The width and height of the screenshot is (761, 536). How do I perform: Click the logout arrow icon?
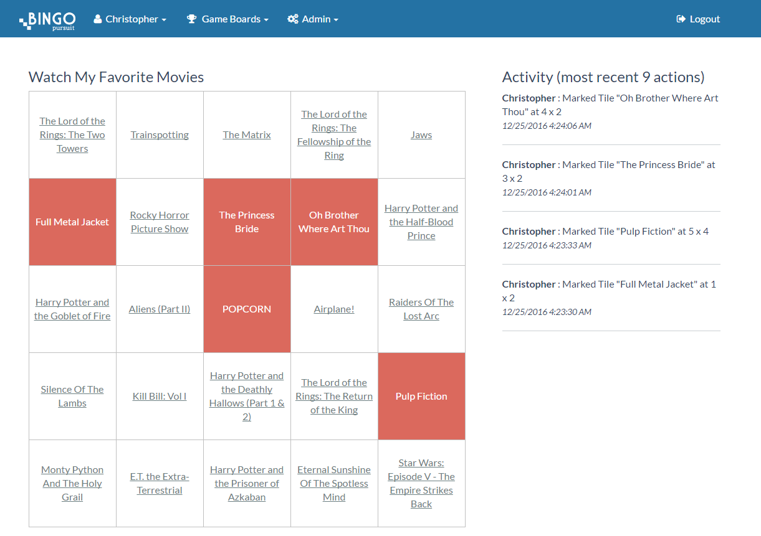(681, 19)
